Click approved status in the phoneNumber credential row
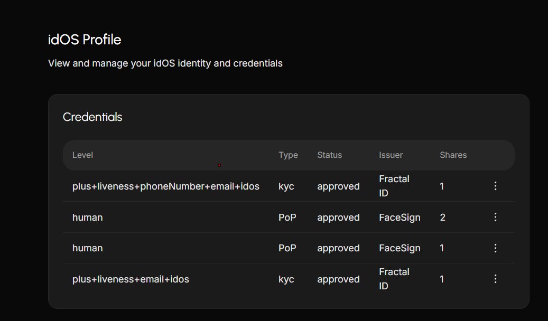The height and width of the screenshot is (321, 548). coord(338,186)
